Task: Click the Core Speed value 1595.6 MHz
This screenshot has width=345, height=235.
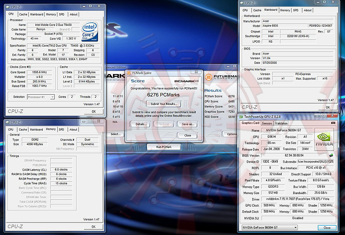Action: pyautogui.click(x=39, y=72)
